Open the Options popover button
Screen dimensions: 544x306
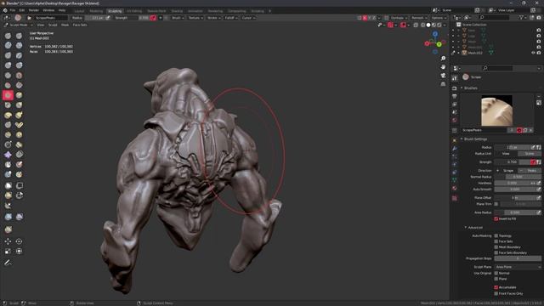point(439,18)
